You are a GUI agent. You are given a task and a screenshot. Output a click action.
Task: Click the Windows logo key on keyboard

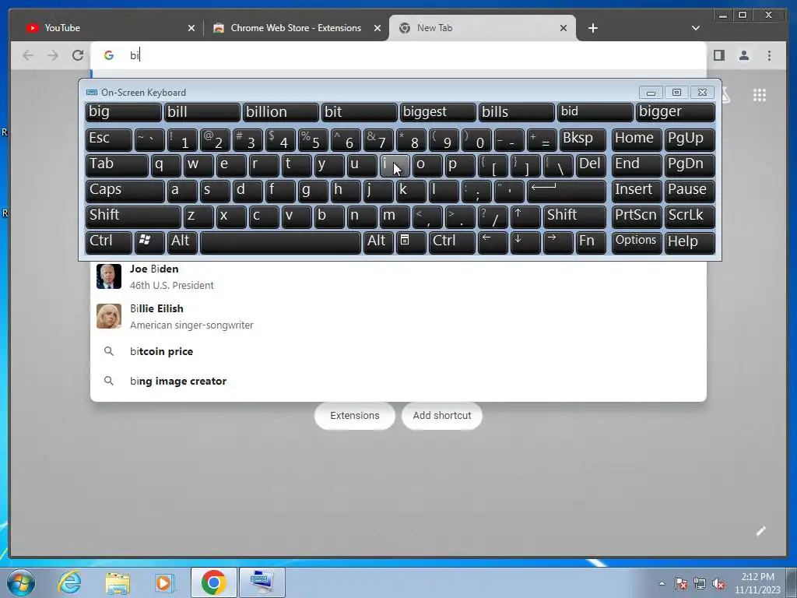(x=149, y=243)
